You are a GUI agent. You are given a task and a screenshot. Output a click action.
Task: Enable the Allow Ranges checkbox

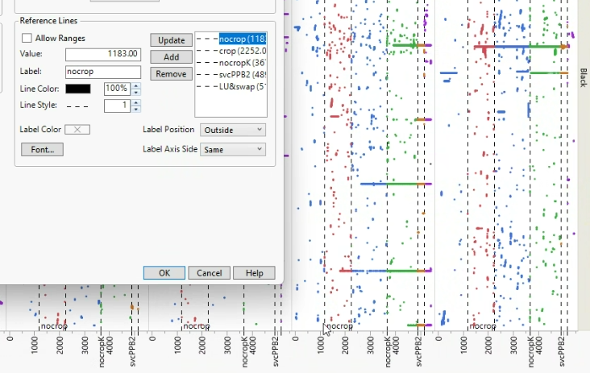tap(27, 38)
